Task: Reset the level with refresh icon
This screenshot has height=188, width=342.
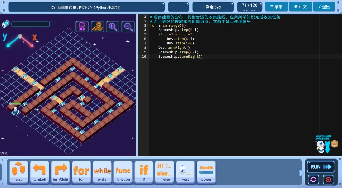Action: [x=313, y=179]
